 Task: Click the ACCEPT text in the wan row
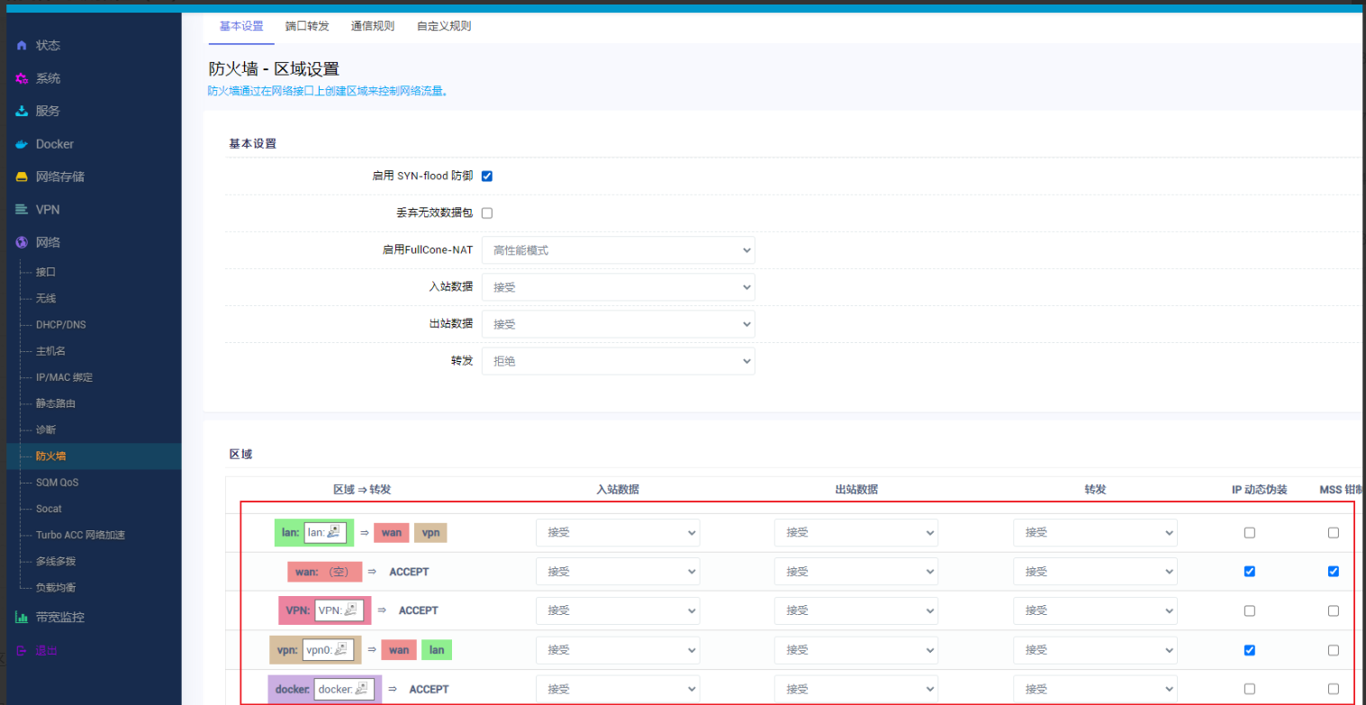(x=409, y=572)
